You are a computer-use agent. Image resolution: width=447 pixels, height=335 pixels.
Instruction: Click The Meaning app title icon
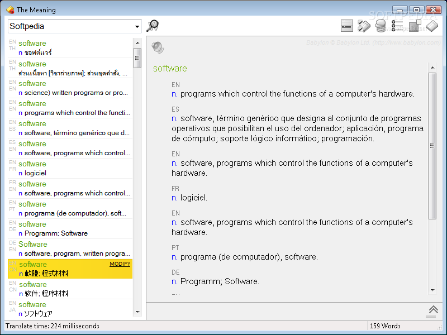tap(10, 10)
